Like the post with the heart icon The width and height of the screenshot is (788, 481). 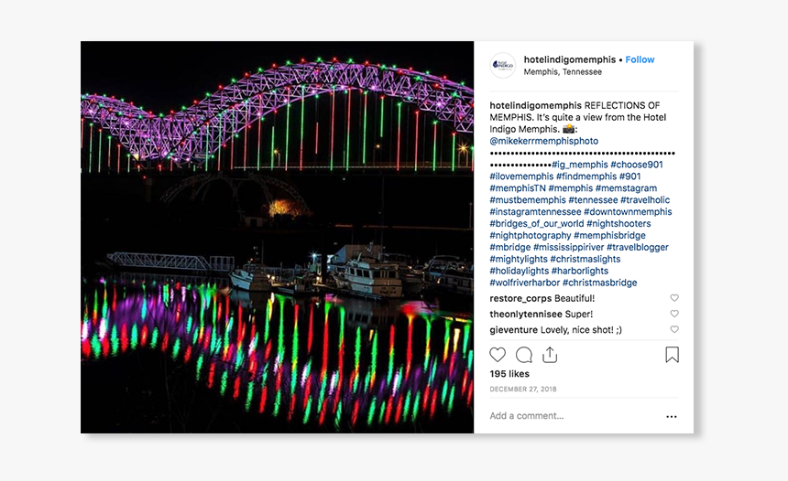click(x=498, y=355)
